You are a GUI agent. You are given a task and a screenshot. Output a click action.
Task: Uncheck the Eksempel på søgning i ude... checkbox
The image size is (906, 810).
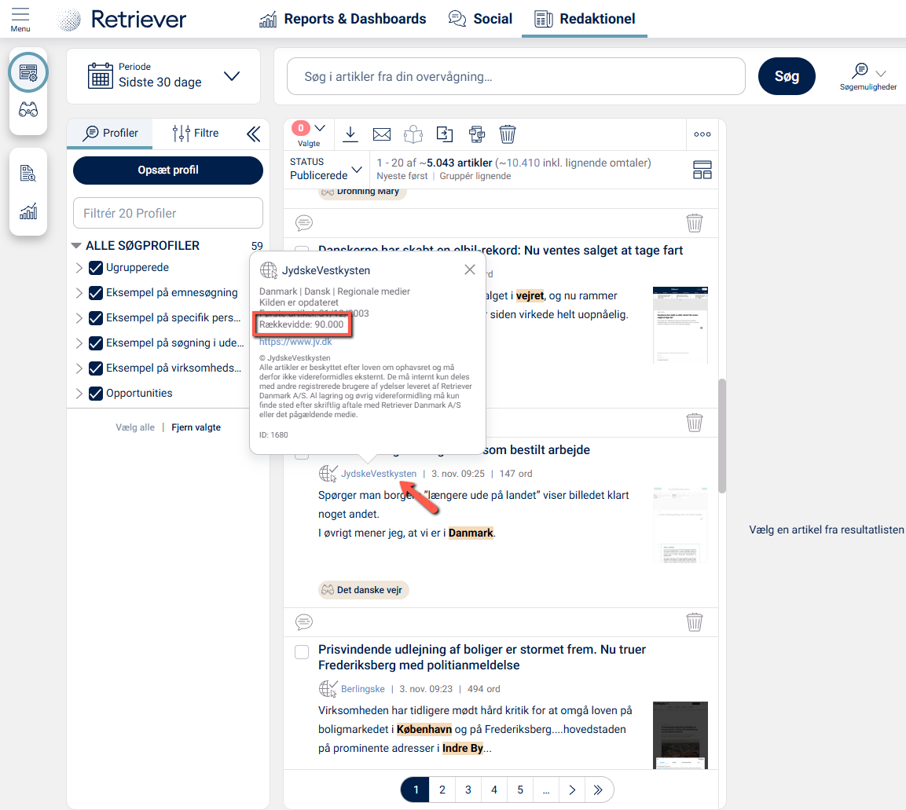[x=96, y=343]
